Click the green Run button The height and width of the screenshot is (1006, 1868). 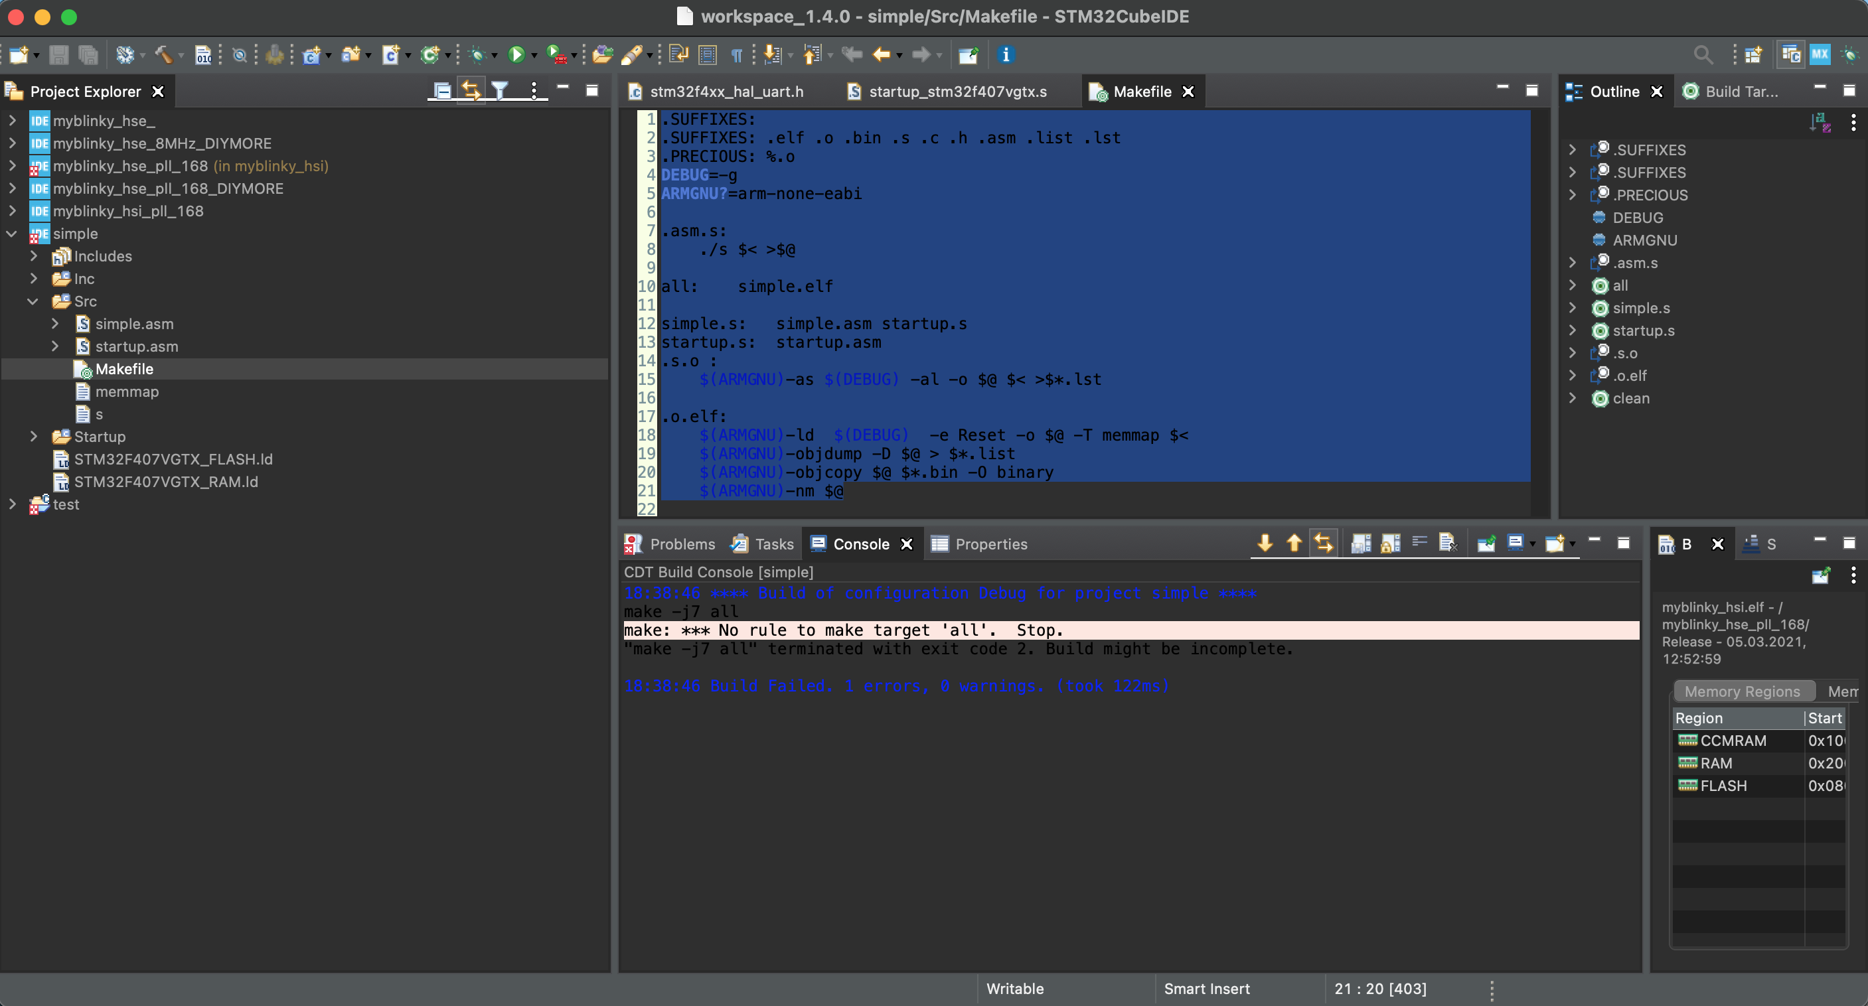(516, 54)
